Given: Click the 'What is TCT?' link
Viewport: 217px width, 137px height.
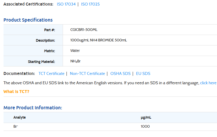Looking at the screenshot, I should click(x=16, y=92).
